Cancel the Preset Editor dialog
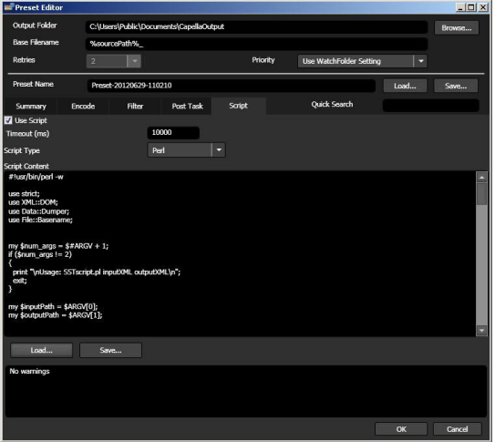 tap(457, 429)
